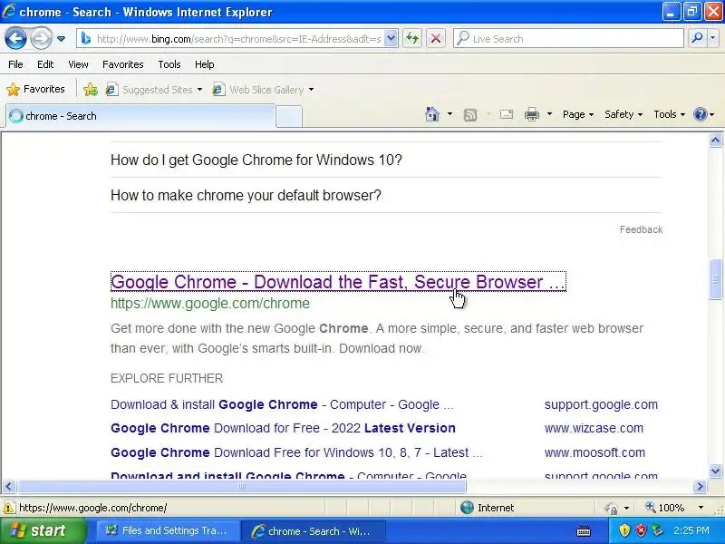Open the Windows start button
The height and width of the screenshot is (544, 725).
point(43,530)
